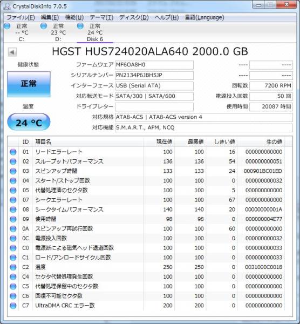Click the 正常 health status button
Image resolution: width=300 pixels, height=324 pixels.
[29, 84]
